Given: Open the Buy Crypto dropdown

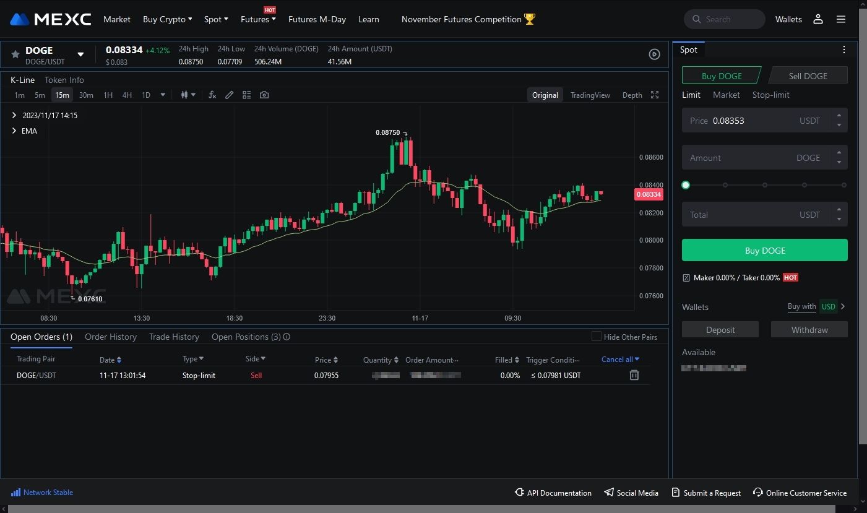Looking at the screenshot, I should pos(167,19).
